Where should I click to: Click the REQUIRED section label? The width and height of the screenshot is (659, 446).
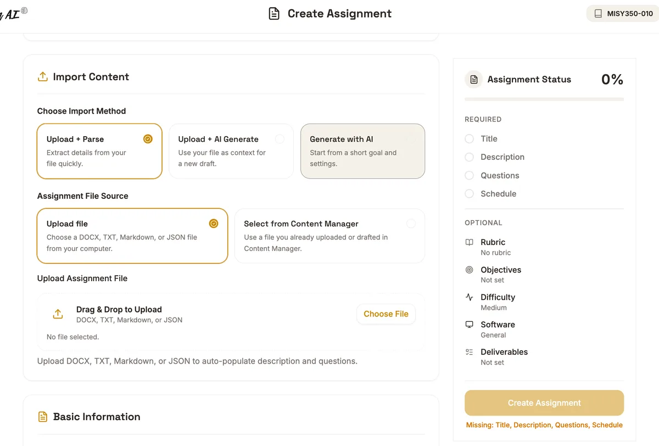point(483,119)
